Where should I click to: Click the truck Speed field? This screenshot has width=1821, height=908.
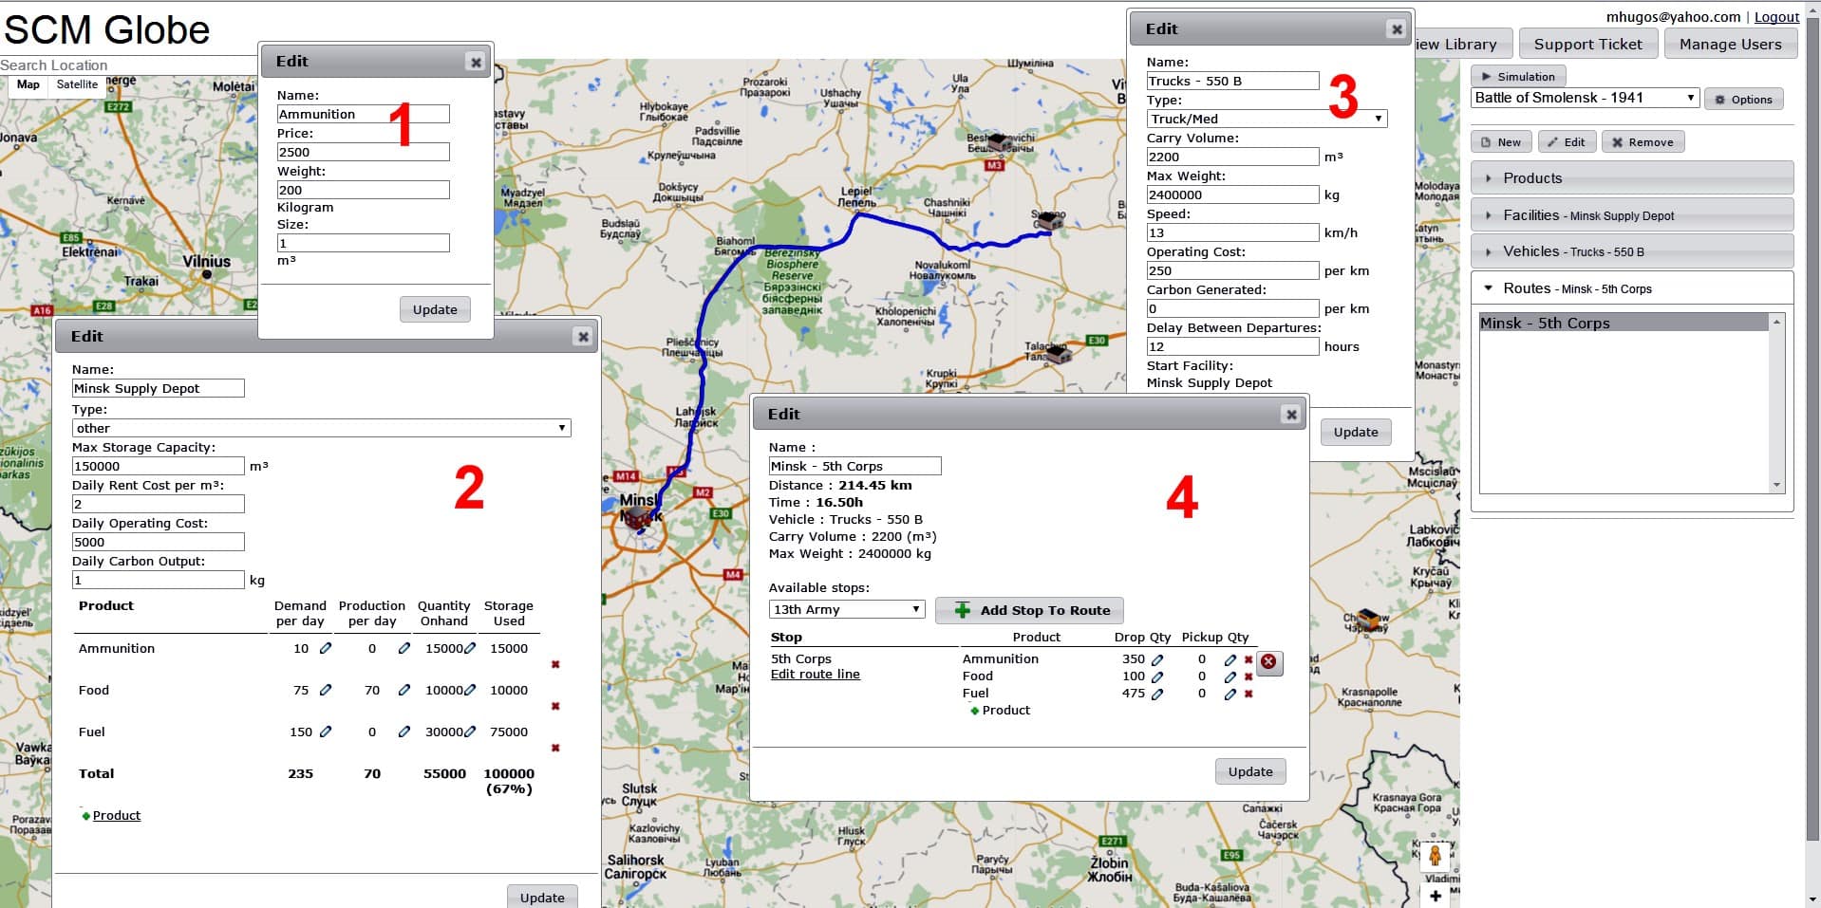click(x=1232, y=232)
